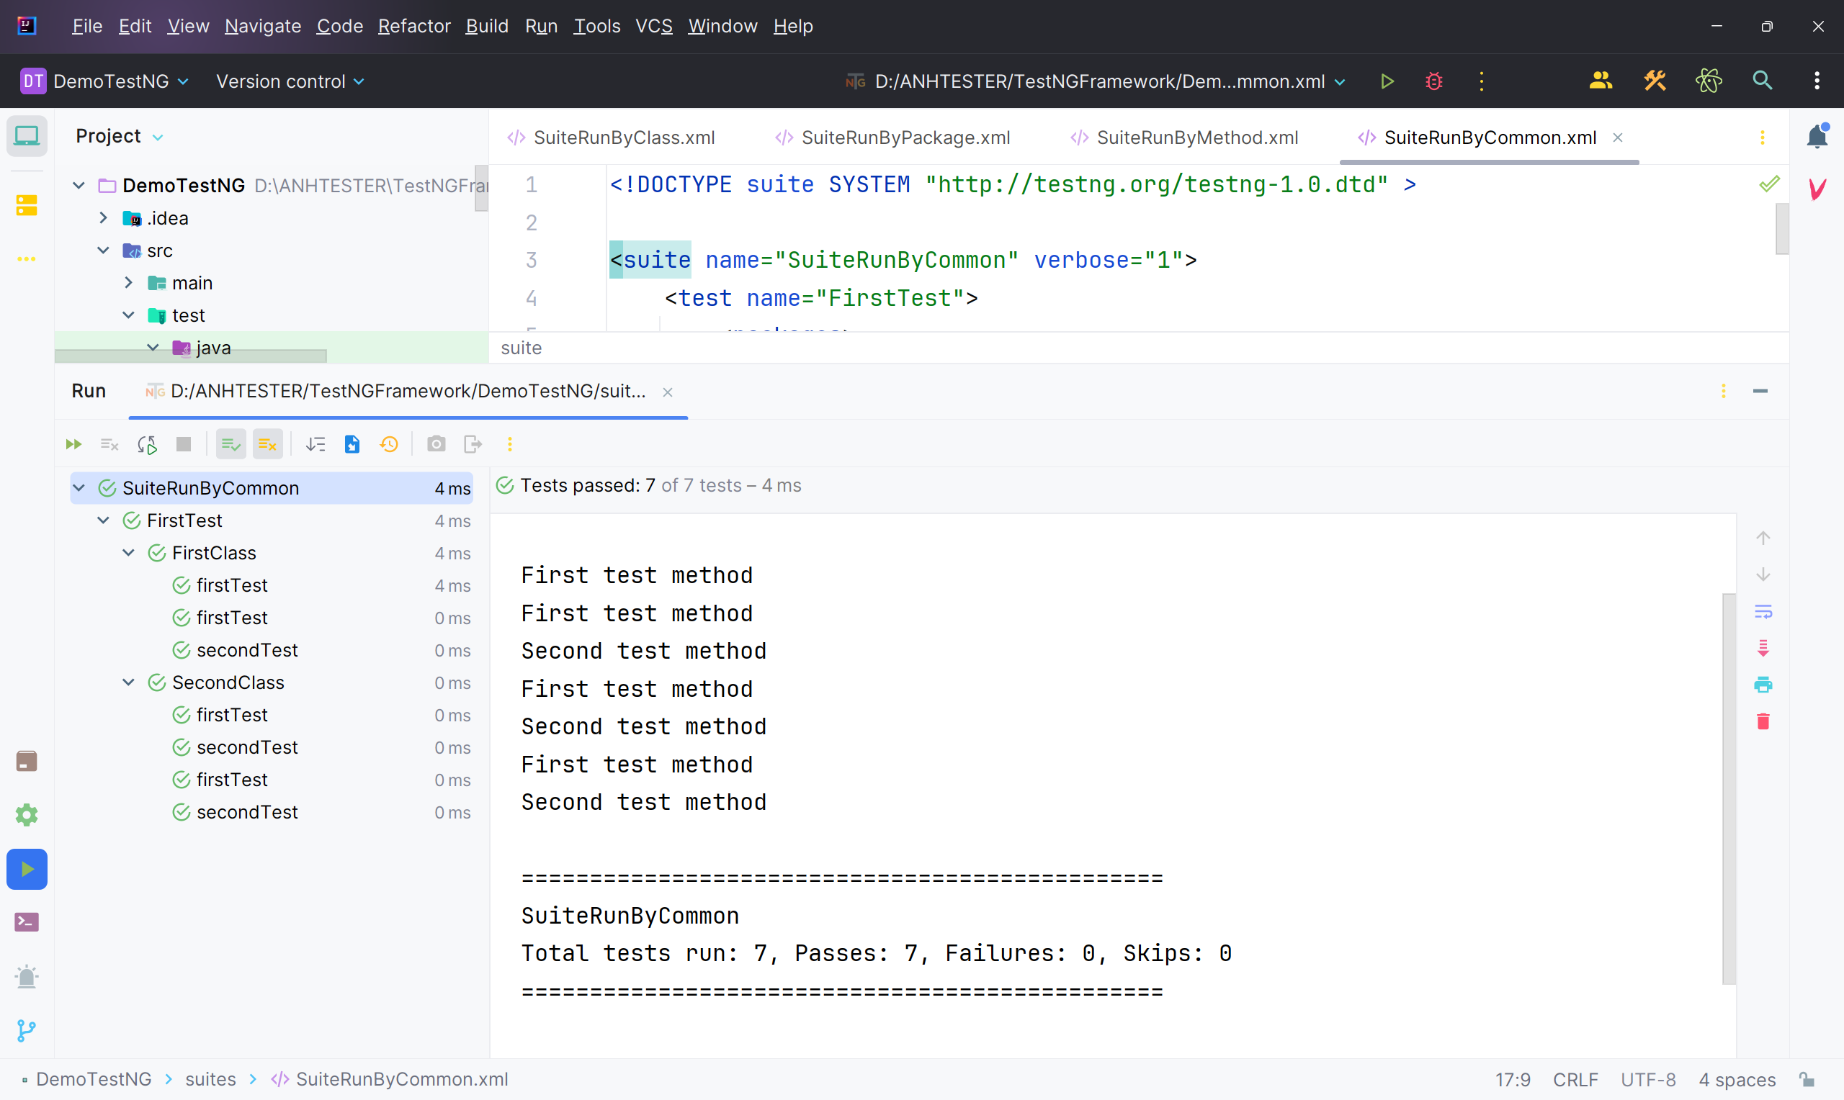Viewport: 1844px width, 1100px height.
Task: Click the Rerun Failed Tests icon
Action: click(x=109, y=444)
